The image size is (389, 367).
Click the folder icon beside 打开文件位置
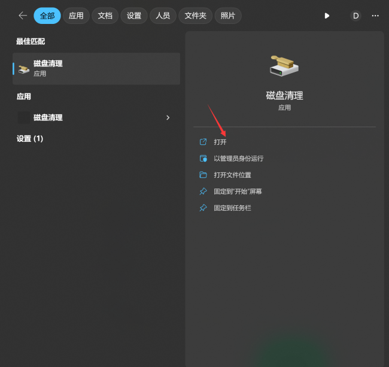click(x=203, y=175)
